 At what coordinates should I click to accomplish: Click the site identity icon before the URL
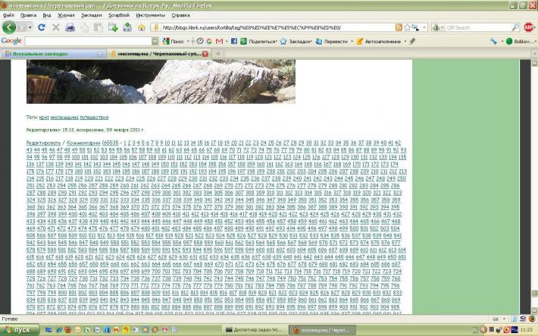pyautogui.click(x=156, y=27)
